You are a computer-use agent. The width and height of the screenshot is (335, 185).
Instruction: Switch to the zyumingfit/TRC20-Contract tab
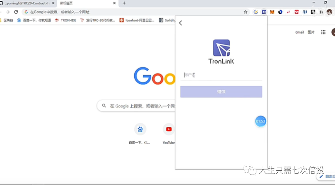click(x=27, y=3)
